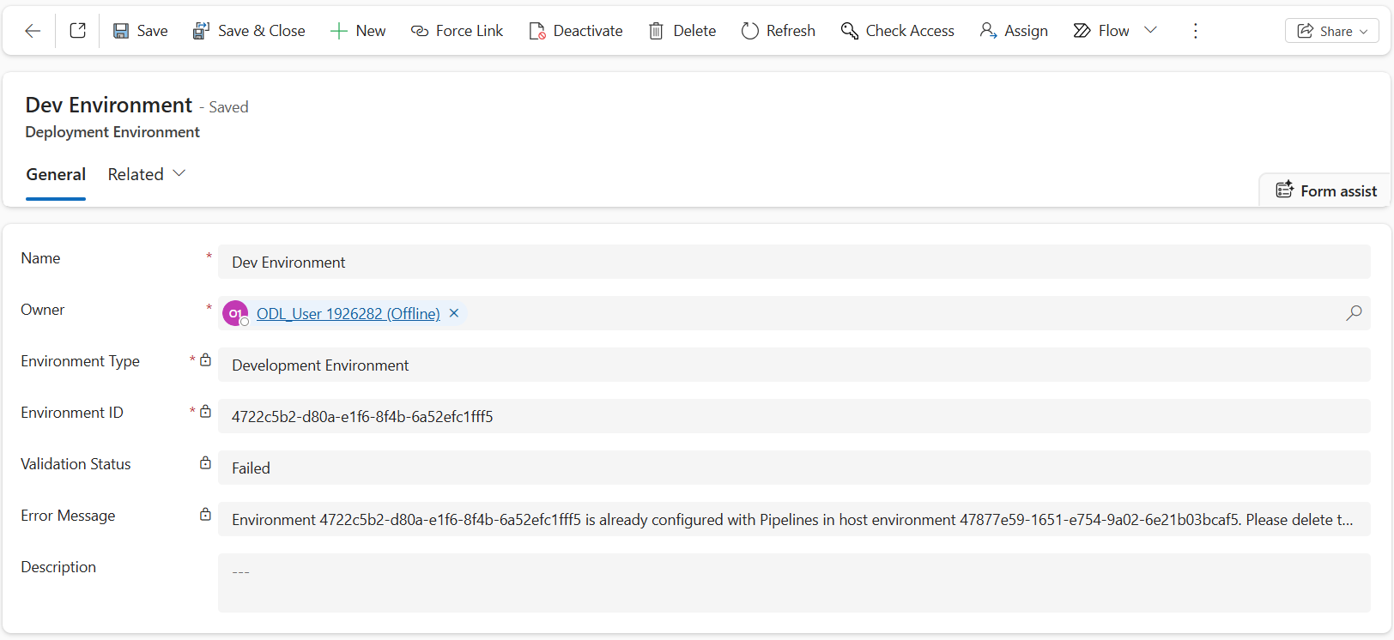Click the Force Link command
1394x640 pixels.
[x=457, y=31]
